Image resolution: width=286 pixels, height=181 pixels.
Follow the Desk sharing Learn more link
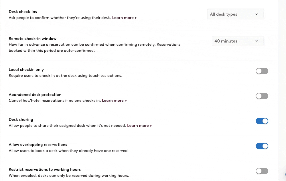pos(139,126)
